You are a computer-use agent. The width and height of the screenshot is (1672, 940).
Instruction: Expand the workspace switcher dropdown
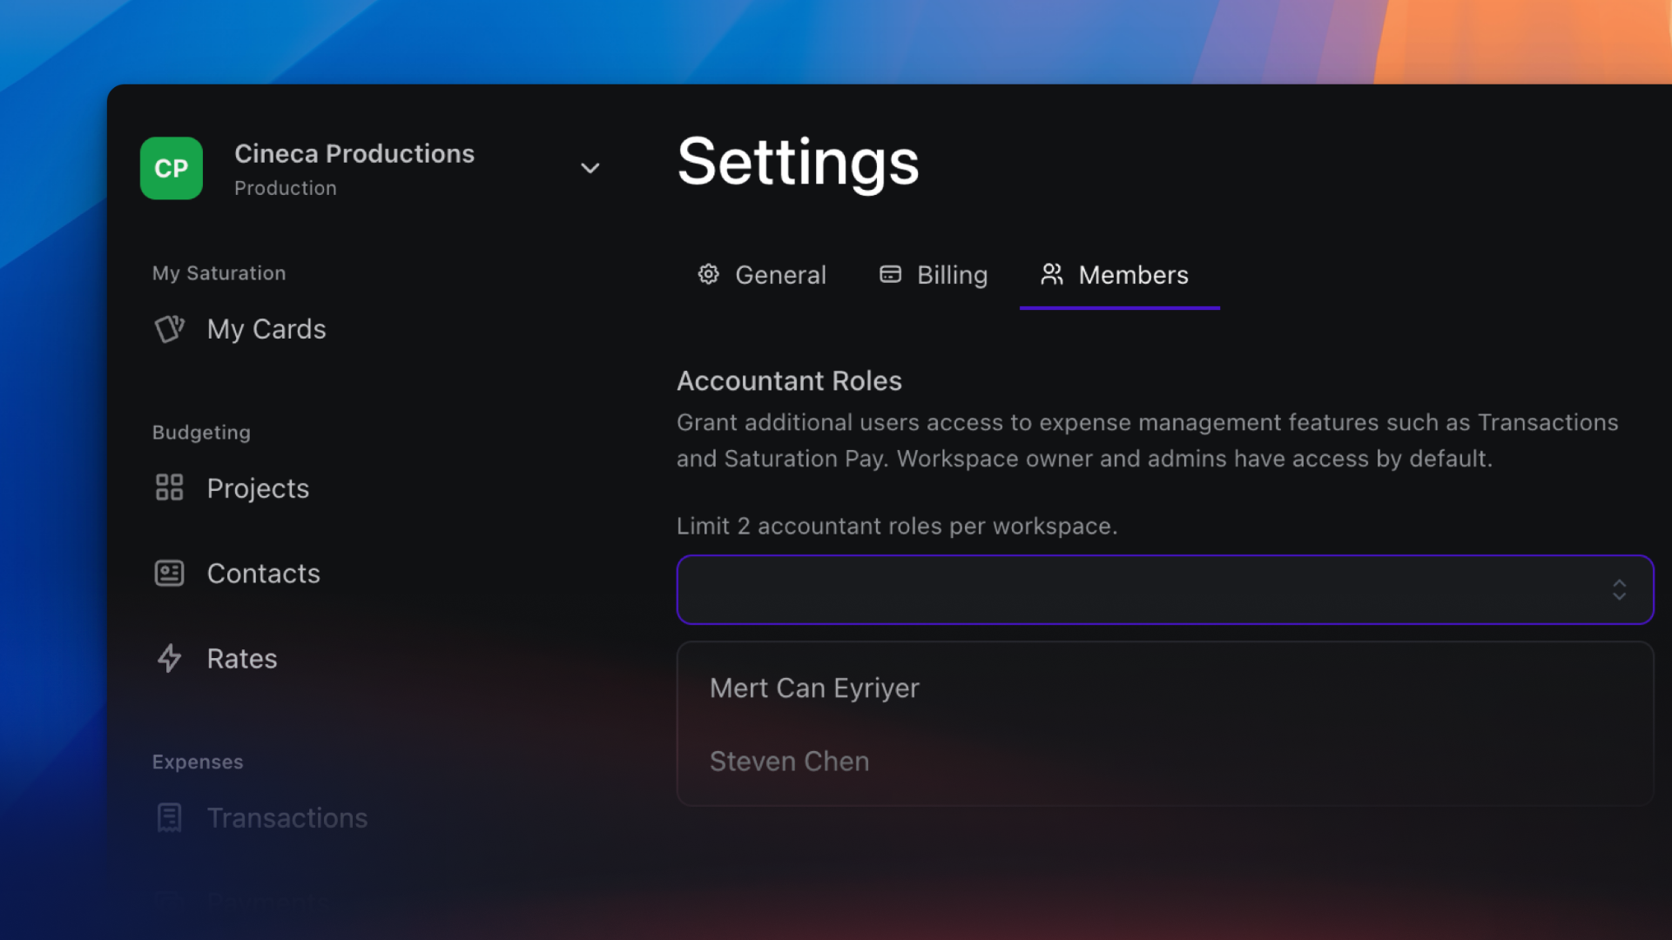click(x=589, y=168)
